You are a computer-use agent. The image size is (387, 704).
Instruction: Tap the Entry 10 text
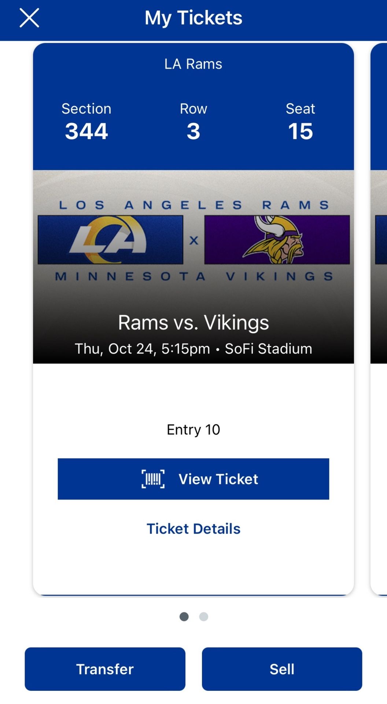(x=193, y=429)
